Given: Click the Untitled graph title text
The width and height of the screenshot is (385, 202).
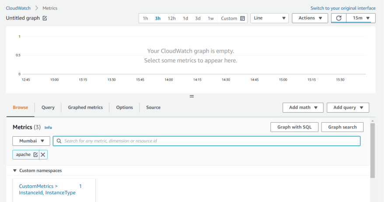Looking at the screenshot, I should tap(23, 18).
